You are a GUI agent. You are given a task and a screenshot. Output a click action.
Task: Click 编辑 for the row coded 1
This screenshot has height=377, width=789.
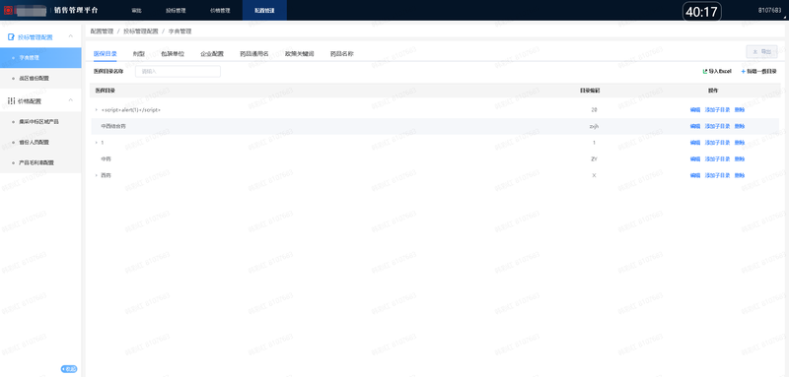(695, 143)
